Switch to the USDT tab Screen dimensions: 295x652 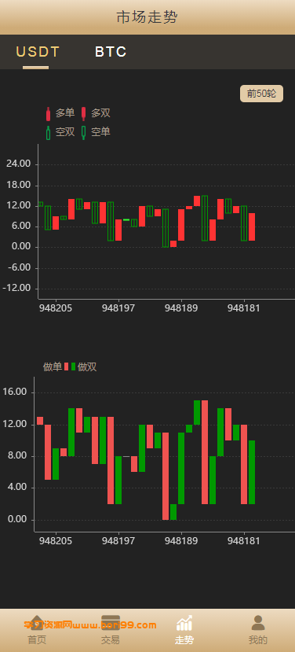click(x=38, y=52)
